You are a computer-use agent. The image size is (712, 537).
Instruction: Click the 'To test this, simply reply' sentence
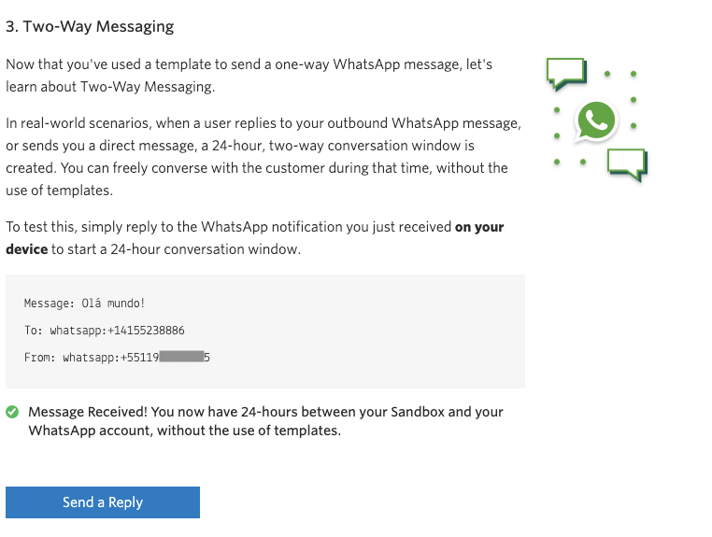pos(255,238)
